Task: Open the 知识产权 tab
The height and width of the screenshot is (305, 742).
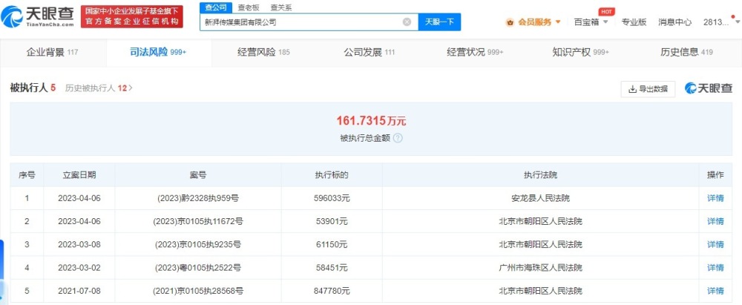Action: pos(581,52)
